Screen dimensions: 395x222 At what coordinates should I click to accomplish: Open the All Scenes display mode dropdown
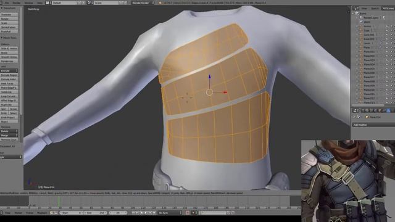pos(388,8)
